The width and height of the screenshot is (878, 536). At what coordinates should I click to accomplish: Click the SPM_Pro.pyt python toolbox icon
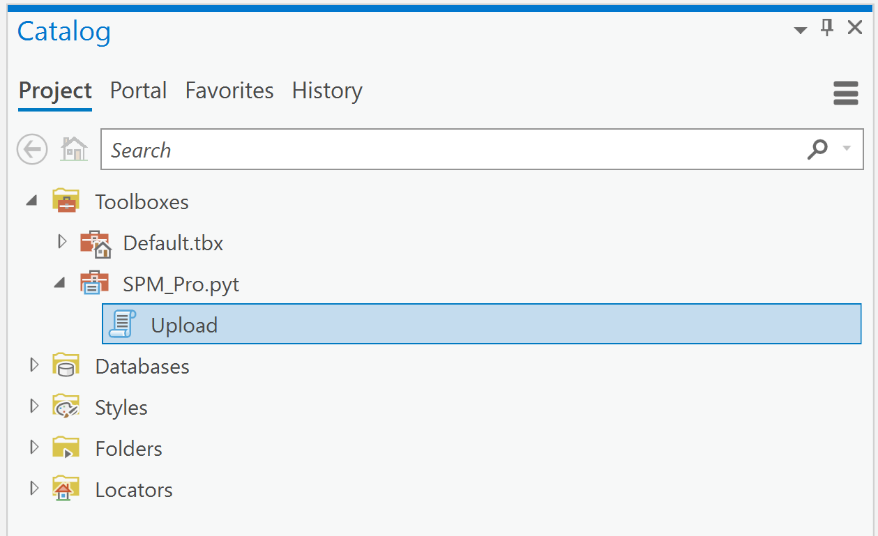click(x=95, y=284)
